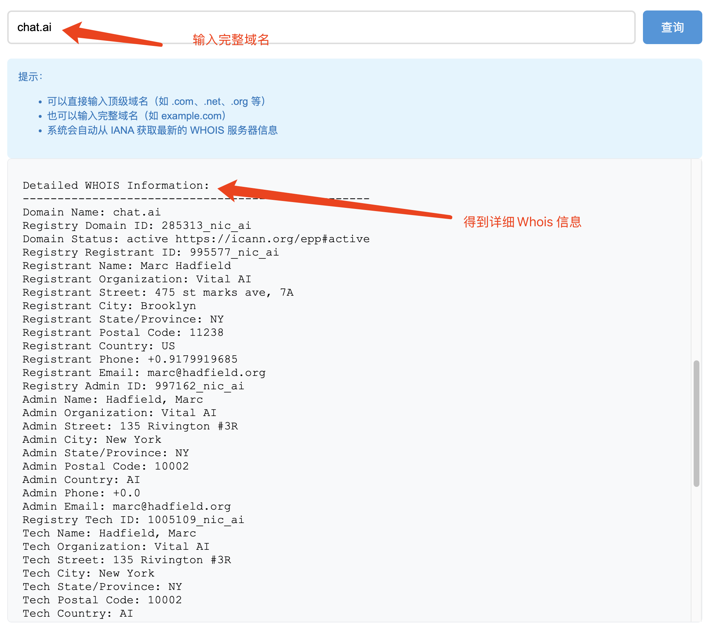Click 'Registrant Postal Code: 11238'
Viewport: 711px width, 634px height.
[x=123, y=333]
